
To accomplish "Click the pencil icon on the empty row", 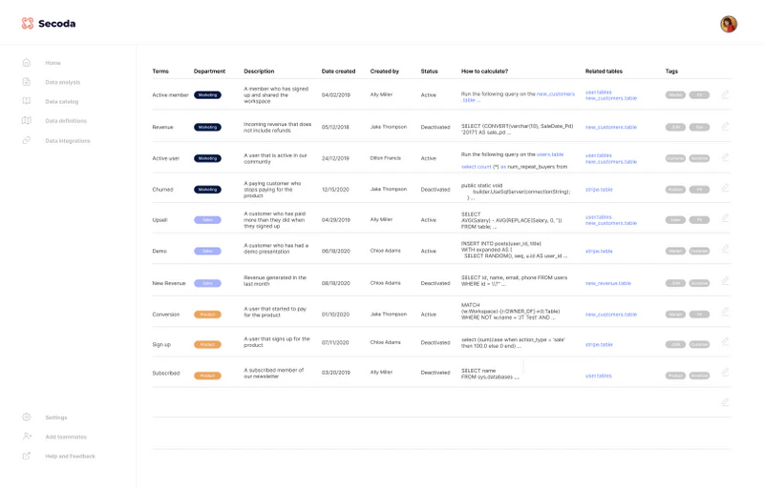I will [x=725, y=402].
